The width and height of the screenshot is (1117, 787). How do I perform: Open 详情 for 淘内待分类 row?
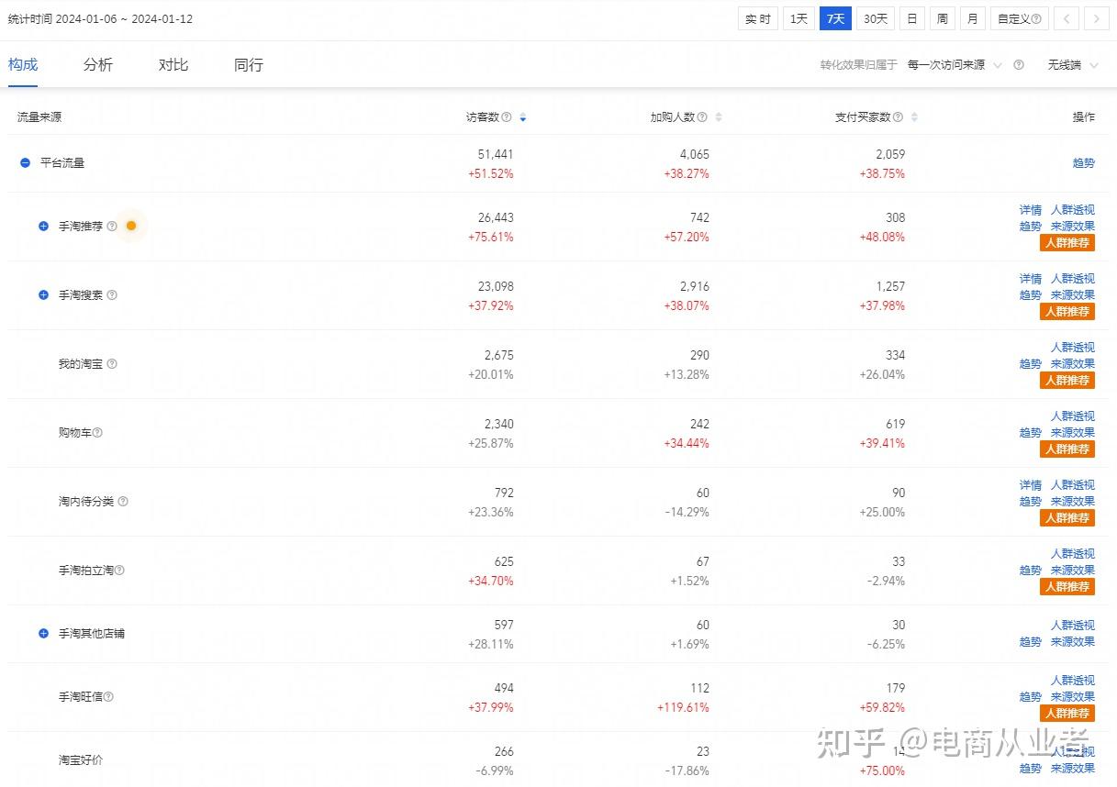pos(1031,485)
